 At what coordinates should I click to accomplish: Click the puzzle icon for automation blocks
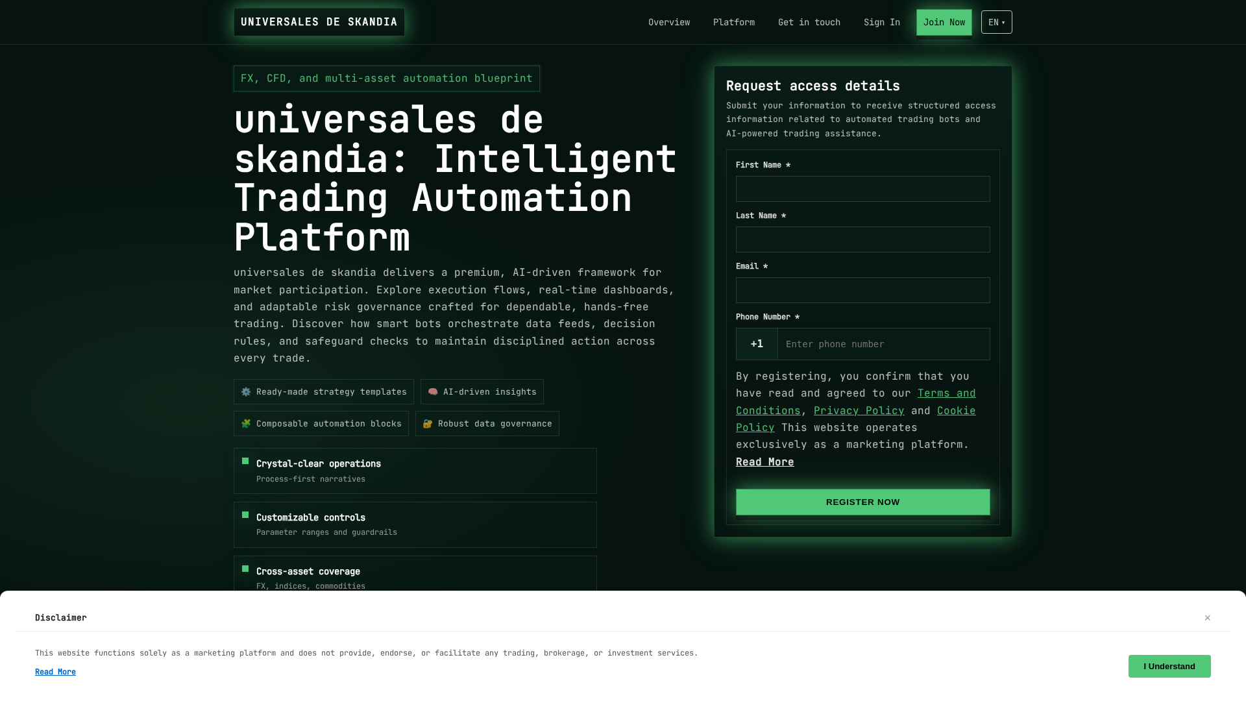(x=246, y=424)
